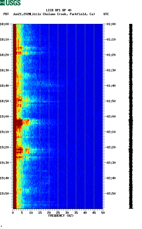Click the '01:00' UTC time label
Image resolution: width=142 pixels, height=229 pixels.
(111, 24)
